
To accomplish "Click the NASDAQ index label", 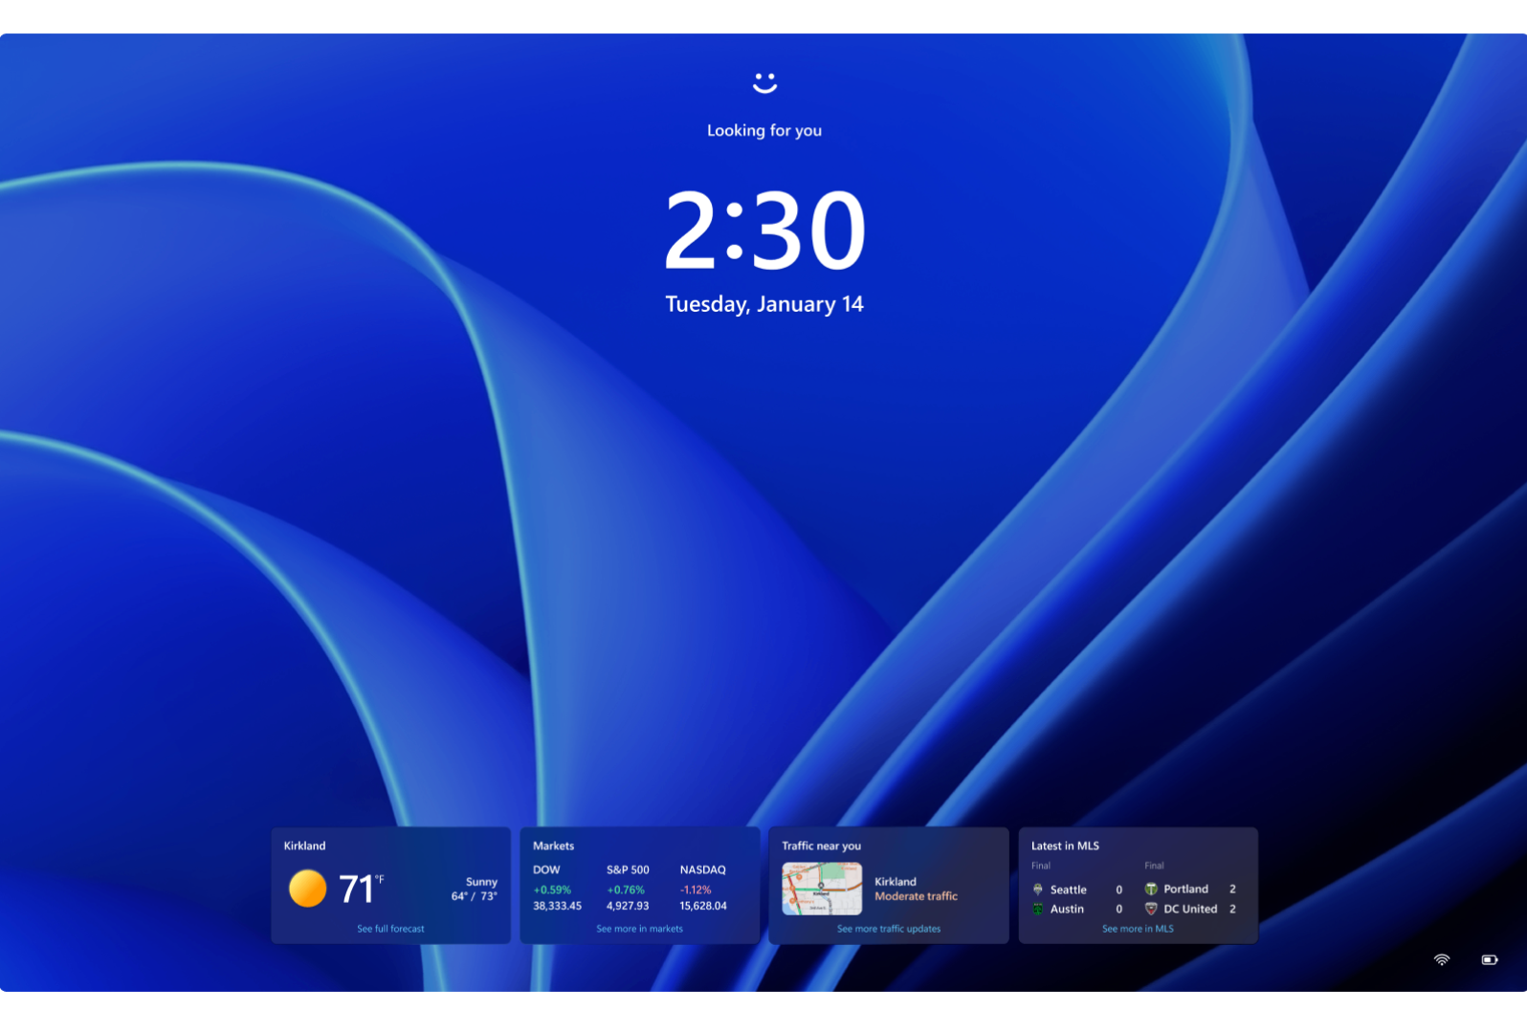I will pos(702,869).
